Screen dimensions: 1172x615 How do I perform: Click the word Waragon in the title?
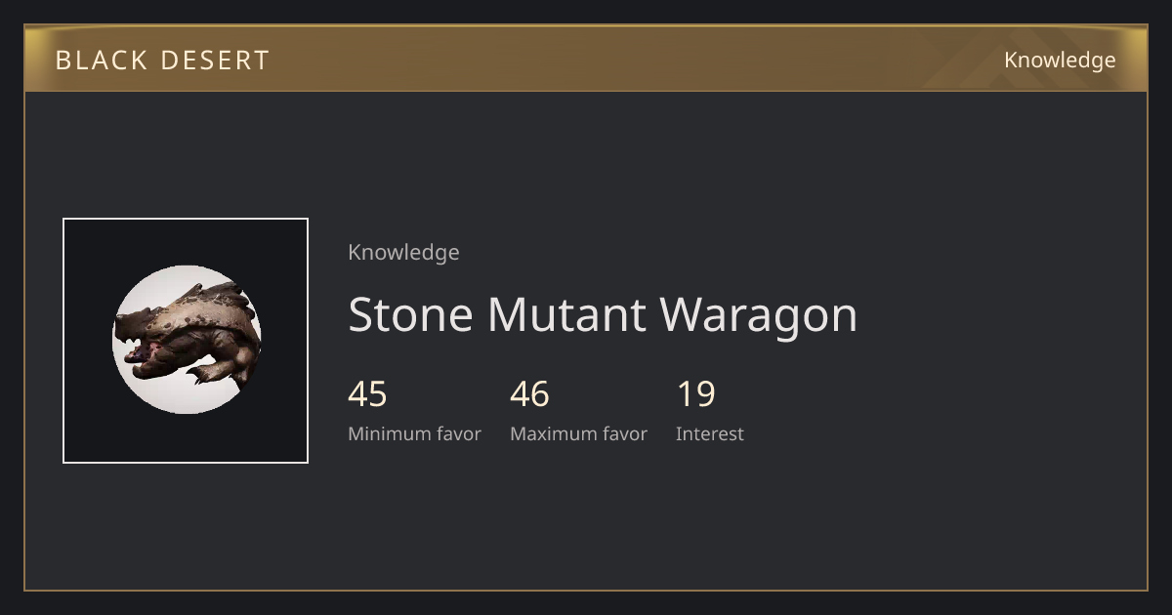point(759,314)
